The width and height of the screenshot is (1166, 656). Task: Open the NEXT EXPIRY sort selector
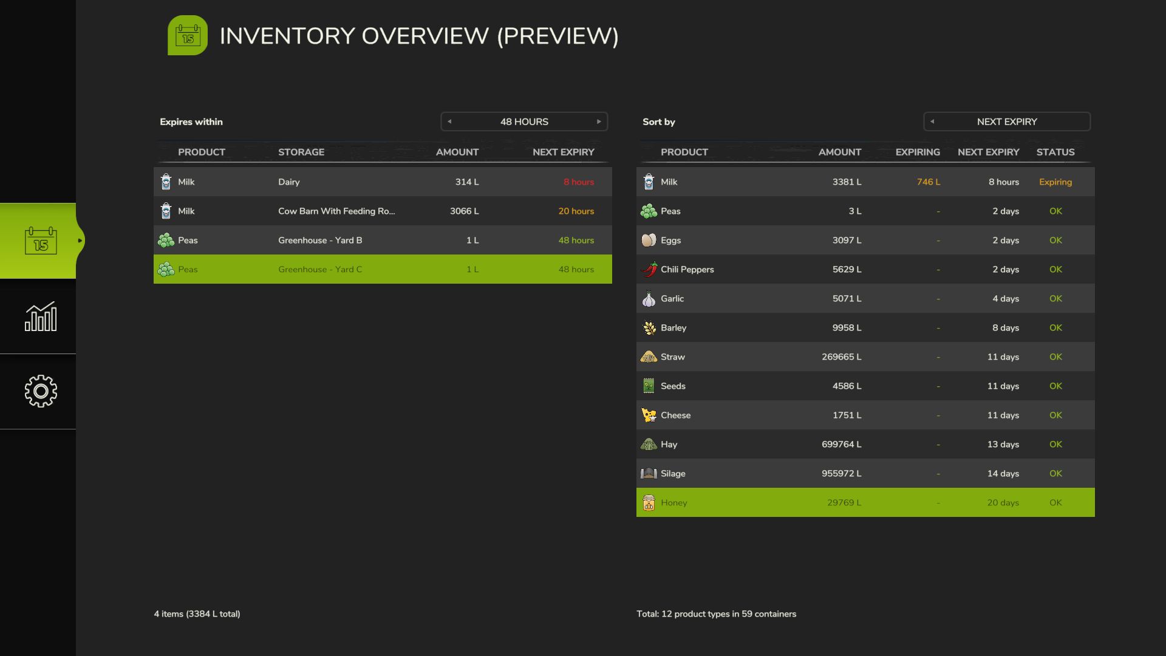click(1006, 121)
